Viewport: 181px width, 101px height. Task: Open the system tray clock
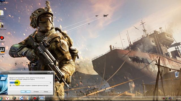point(178,98)
